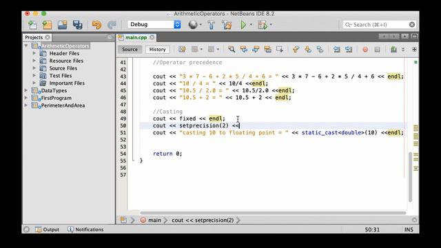Jump to the previous bookmark

click(296, 50)
